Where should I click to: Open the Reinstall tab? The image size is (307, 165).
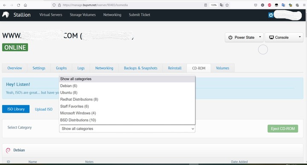[x=175, y=68]
